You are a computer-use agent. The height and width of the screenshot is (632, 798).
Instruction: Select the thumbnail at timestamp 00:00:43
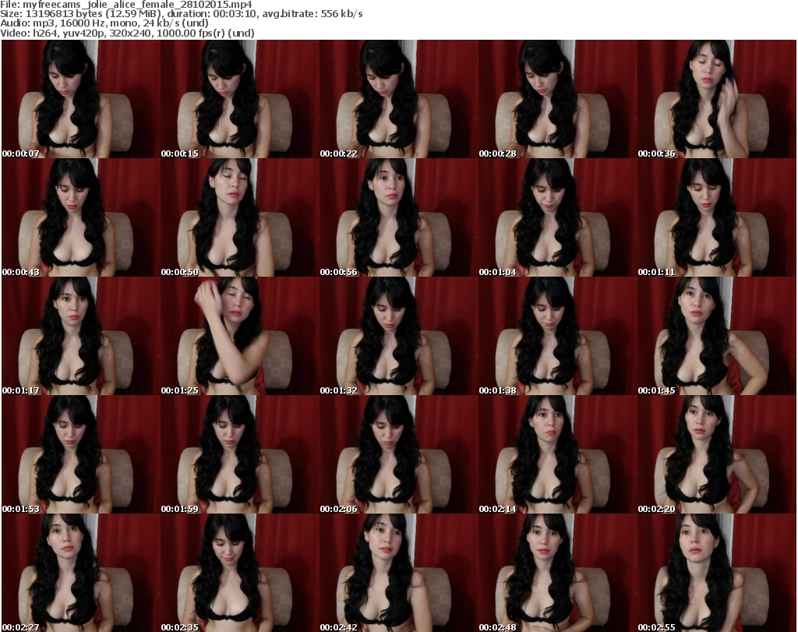pyautogui.click(x=81, y=217)
